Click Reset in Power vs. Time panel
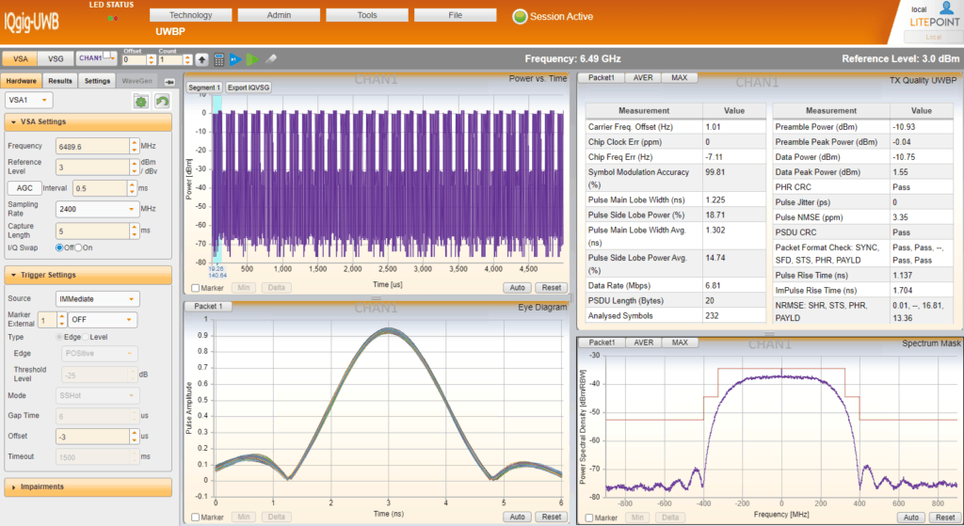 point(552,288)
